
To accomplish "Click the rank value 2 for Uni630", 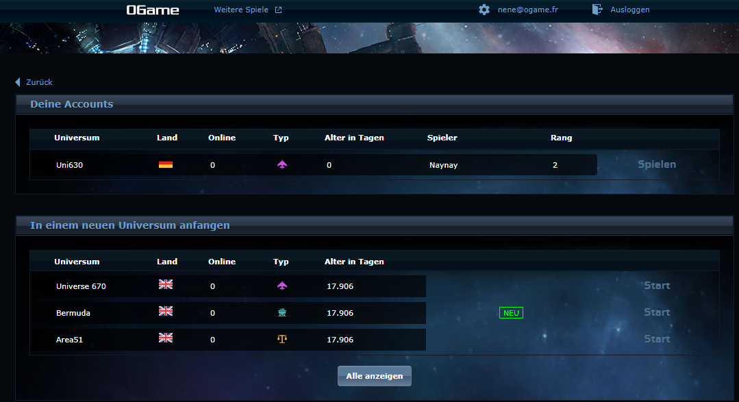I will (555, 165).
